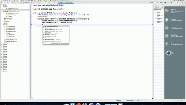Collapse the res folder

(3, 25)
